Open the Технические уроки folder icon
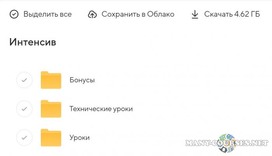The image size is (272, 156). pos(51,109)
